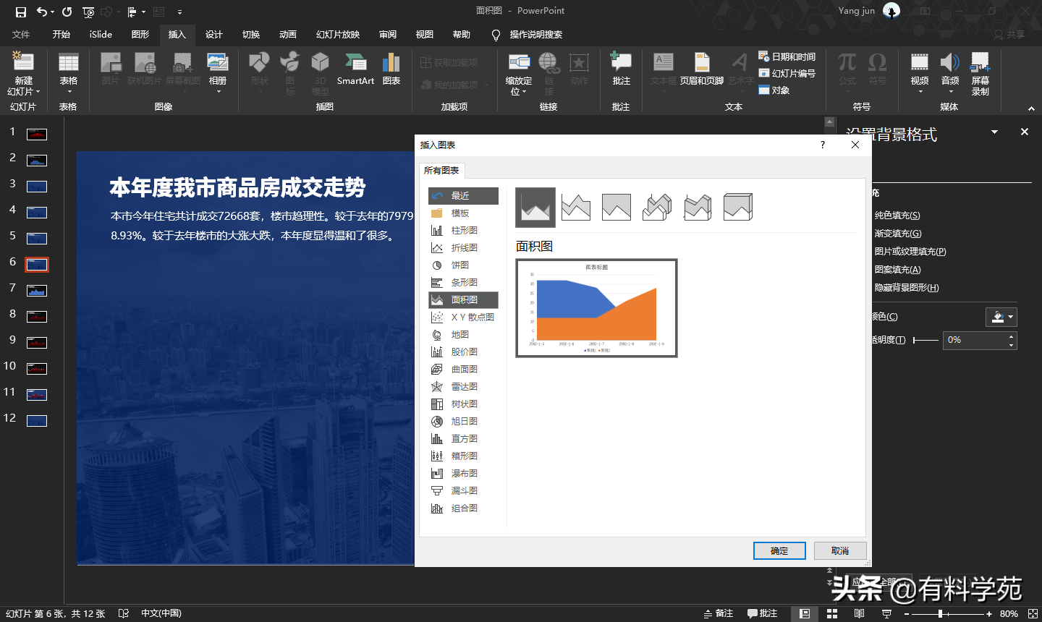Select 旭日图 chart category
Image resolution: width=1042 pixels, height=622 pixels.
coord(463,422)
